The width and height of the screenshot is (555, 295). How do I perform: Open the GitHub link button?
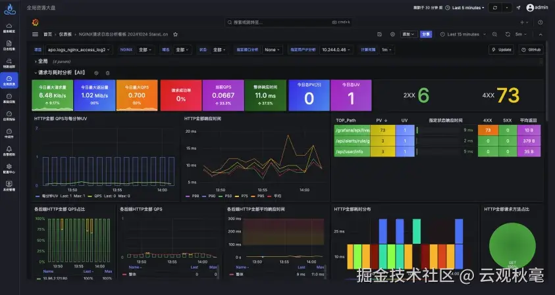click(531, 50)
